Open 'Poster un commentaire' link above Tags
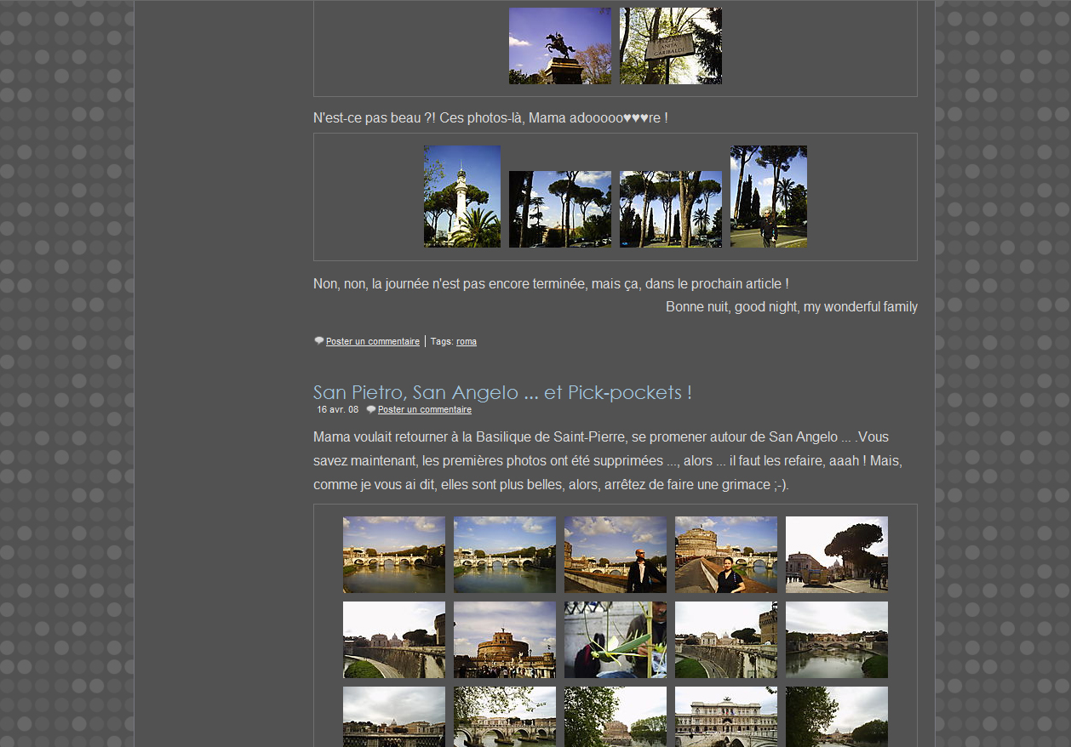Screen dimensions: 1071x747 (372, 341)
